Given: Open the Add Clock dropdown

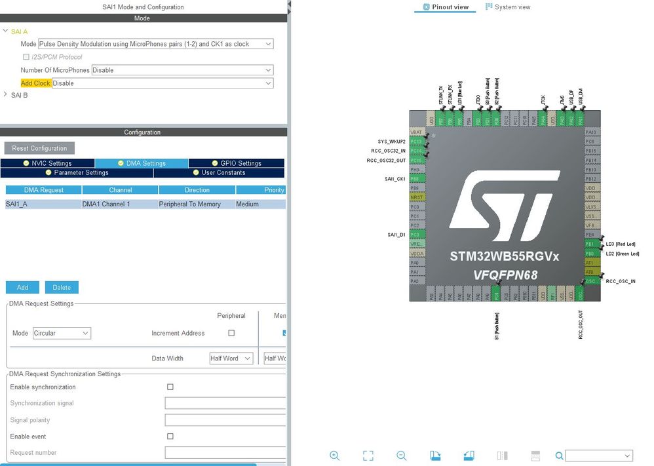Looking at the screenshot, I should point(163,83).
